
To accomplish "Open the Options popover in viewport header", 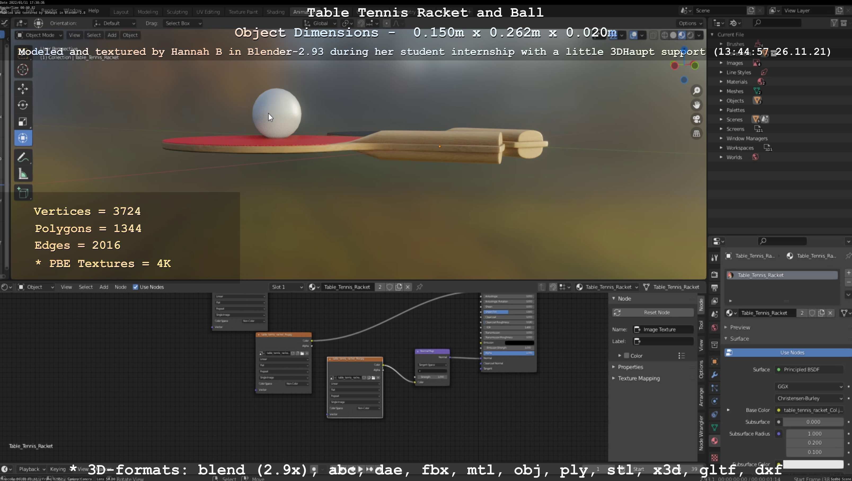I will tap(690, 23).
